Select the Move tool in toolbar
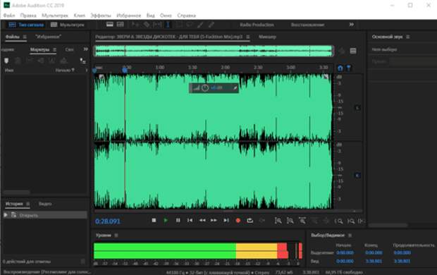 (135, 25)
